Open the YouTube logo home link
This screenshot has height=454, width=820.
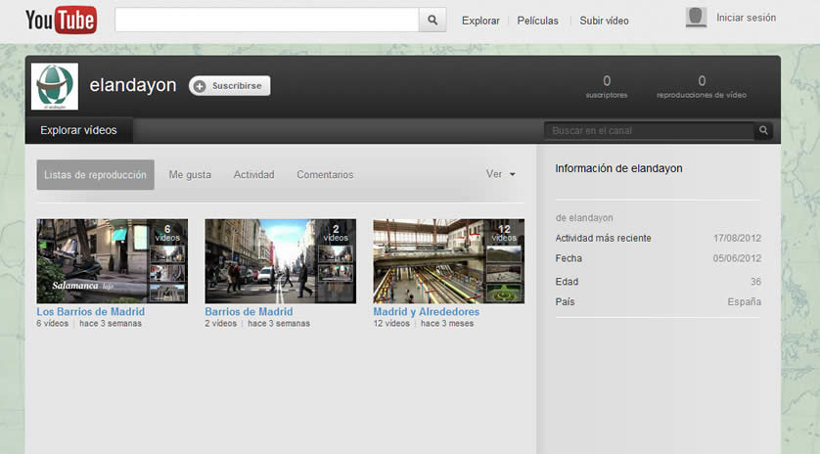point(62,20)
